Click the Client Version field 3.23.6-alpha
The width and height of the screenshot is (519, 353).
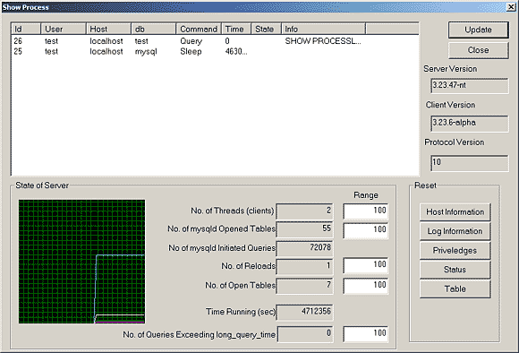click(x=470, y=124)
